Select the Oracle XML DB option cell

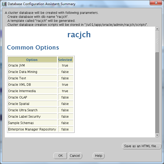point(32,85)
